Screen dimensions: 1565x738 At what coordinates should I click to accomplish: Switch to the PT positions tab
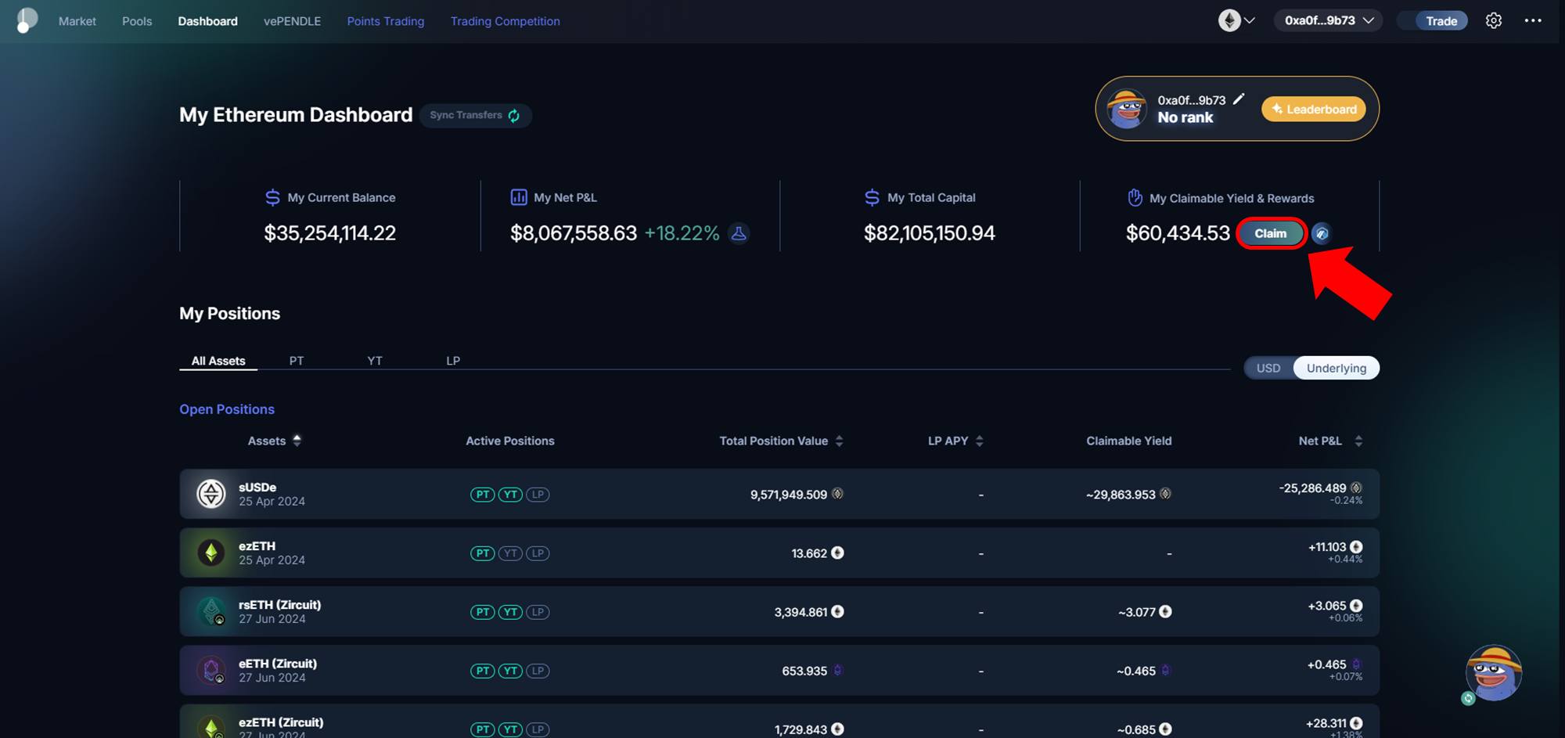point(296,361)
